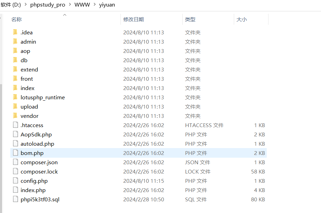This screenshot has height=213, width=321.
Task: Click the composer.json file icon
Action: tap(15, 162)
